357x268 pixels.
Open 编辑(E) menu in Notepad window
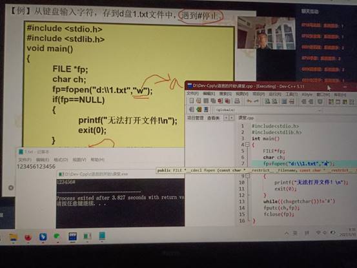point(43,160)
